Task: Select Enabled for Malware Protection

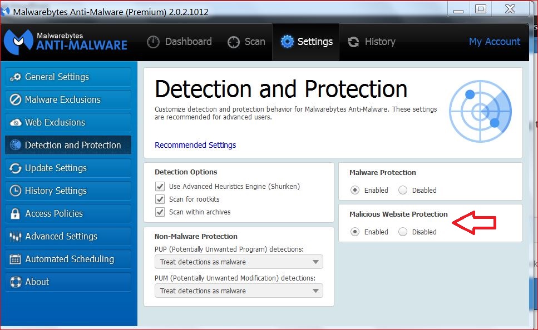Action: click(x=355, y=190)
